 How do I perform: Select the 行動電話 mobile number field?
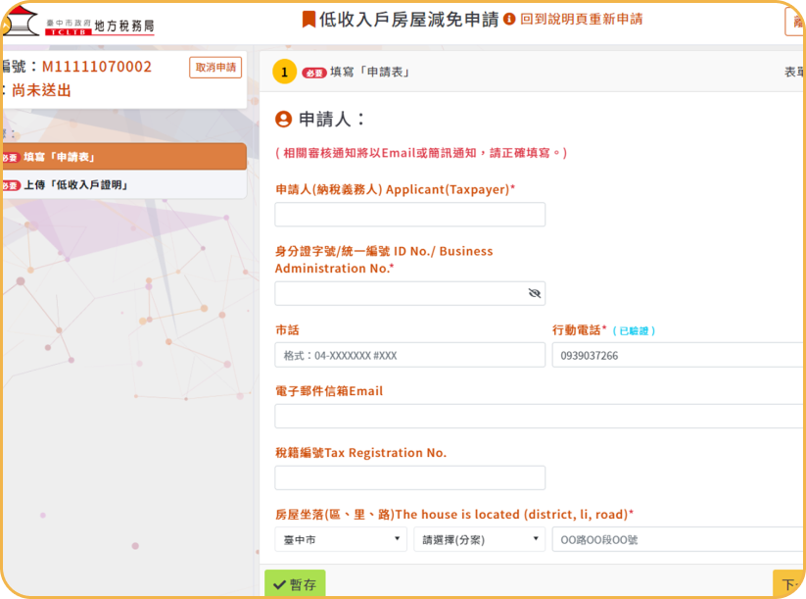pos(678,355)
